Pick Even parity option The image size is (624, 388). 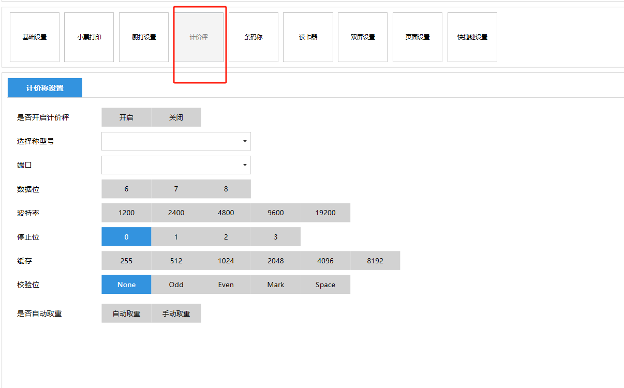(x=226, y=285)
